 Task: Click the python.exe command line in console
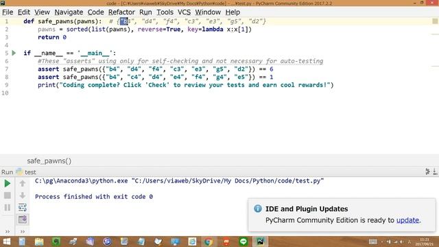point(179,181)
